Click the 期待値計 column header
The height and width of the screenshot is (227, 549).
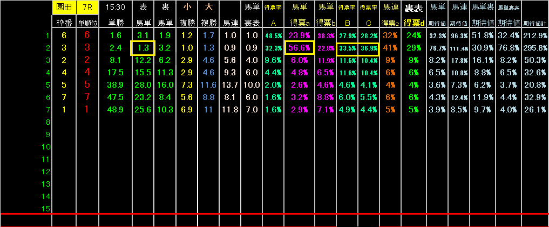(x=534, y=23)
